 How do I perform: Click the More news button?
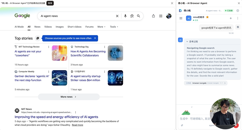[x=69, y=97]
